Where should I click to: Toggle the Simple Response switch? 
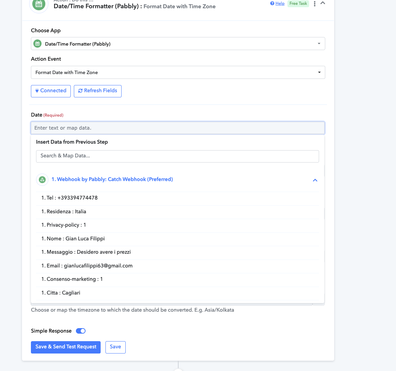[x=81, y=331]
